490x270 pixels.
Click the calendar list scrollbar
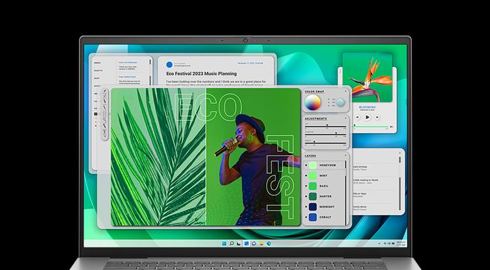point(400,183)
